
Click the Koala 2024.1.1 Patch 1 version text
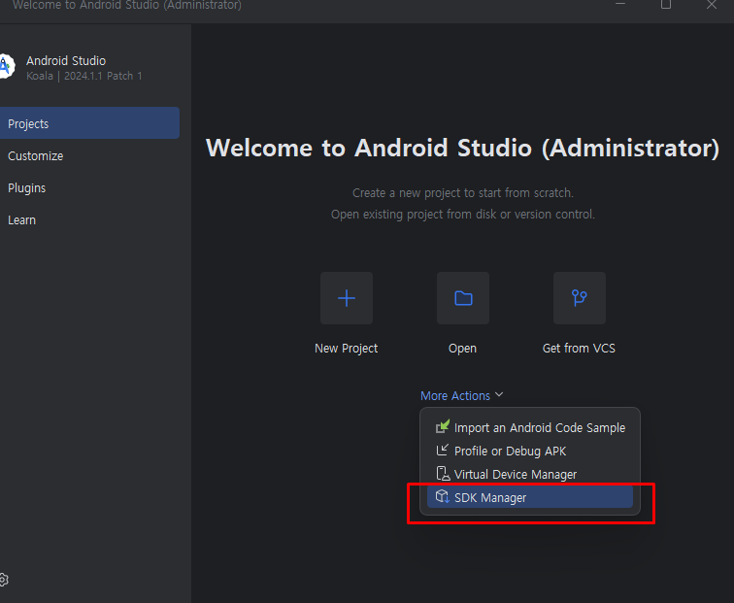(x=84, y=76)
